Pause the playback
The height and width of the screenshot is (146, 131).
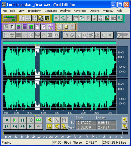pyautogui.click(x=23, y=120)
